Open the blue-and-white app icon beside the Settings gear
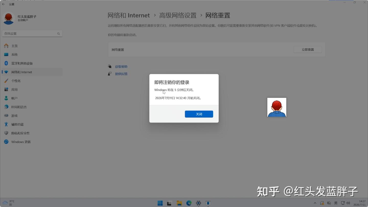The image size is (368, 207). [x=208, y=203]
